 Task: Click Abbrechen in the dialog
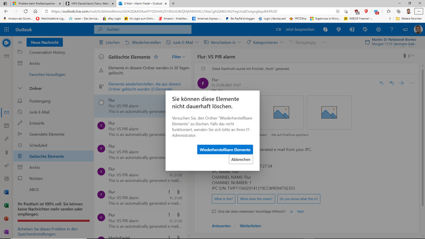[241, 159]
